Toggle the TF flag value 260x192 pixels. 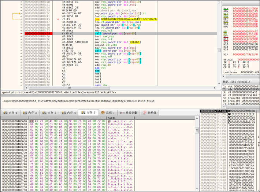pos(239,68)
